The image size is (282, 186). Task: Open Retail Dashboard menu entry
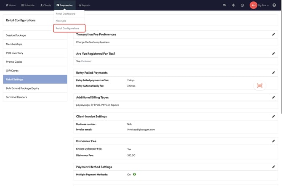66,13
